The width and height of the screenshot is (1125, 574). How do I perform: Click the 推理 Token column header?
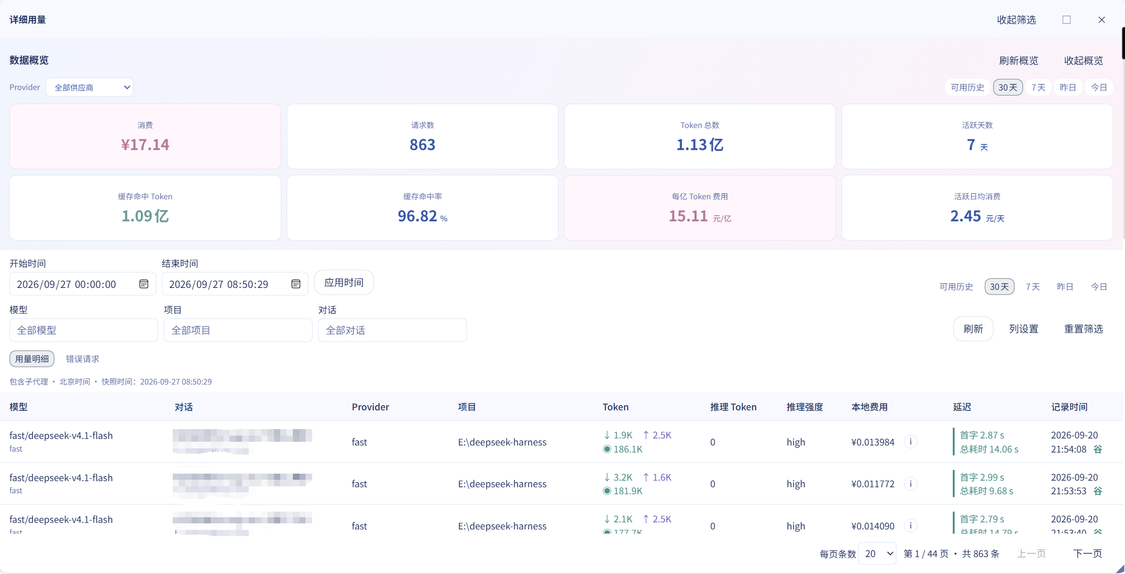point(733,407)
